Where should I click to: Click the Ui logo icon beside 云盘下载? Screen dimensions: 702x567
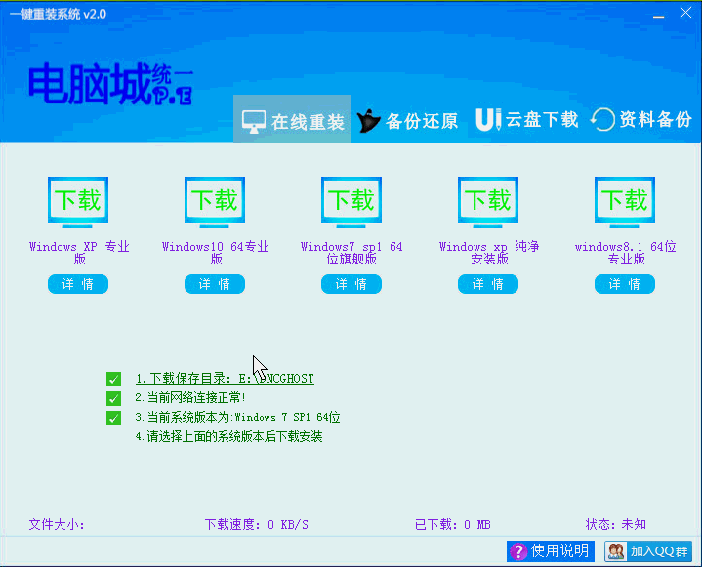pos(488,120)
